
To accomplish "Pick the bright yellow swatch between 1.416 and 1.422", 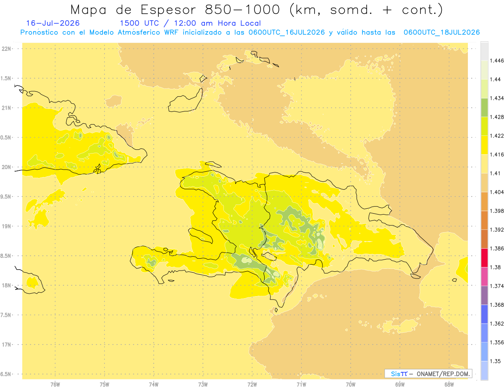I will 484,145.
